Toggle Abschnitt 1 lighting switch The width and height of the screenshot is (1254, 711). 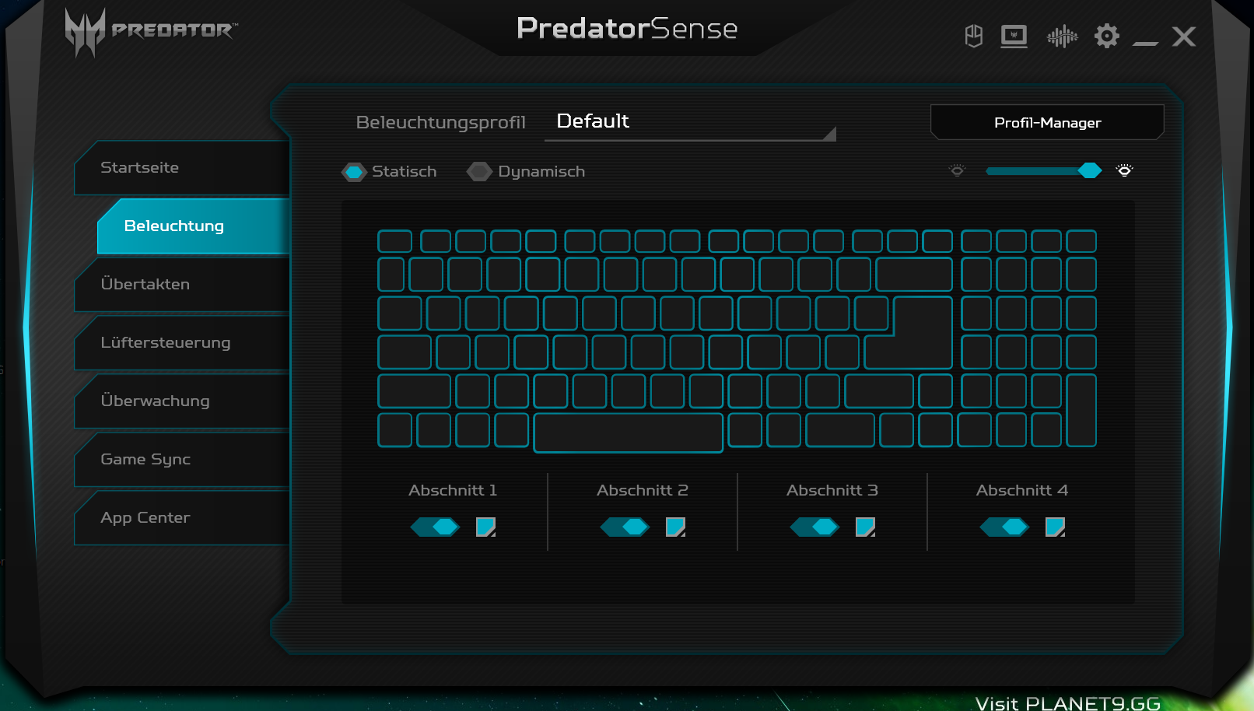(436, 527)
